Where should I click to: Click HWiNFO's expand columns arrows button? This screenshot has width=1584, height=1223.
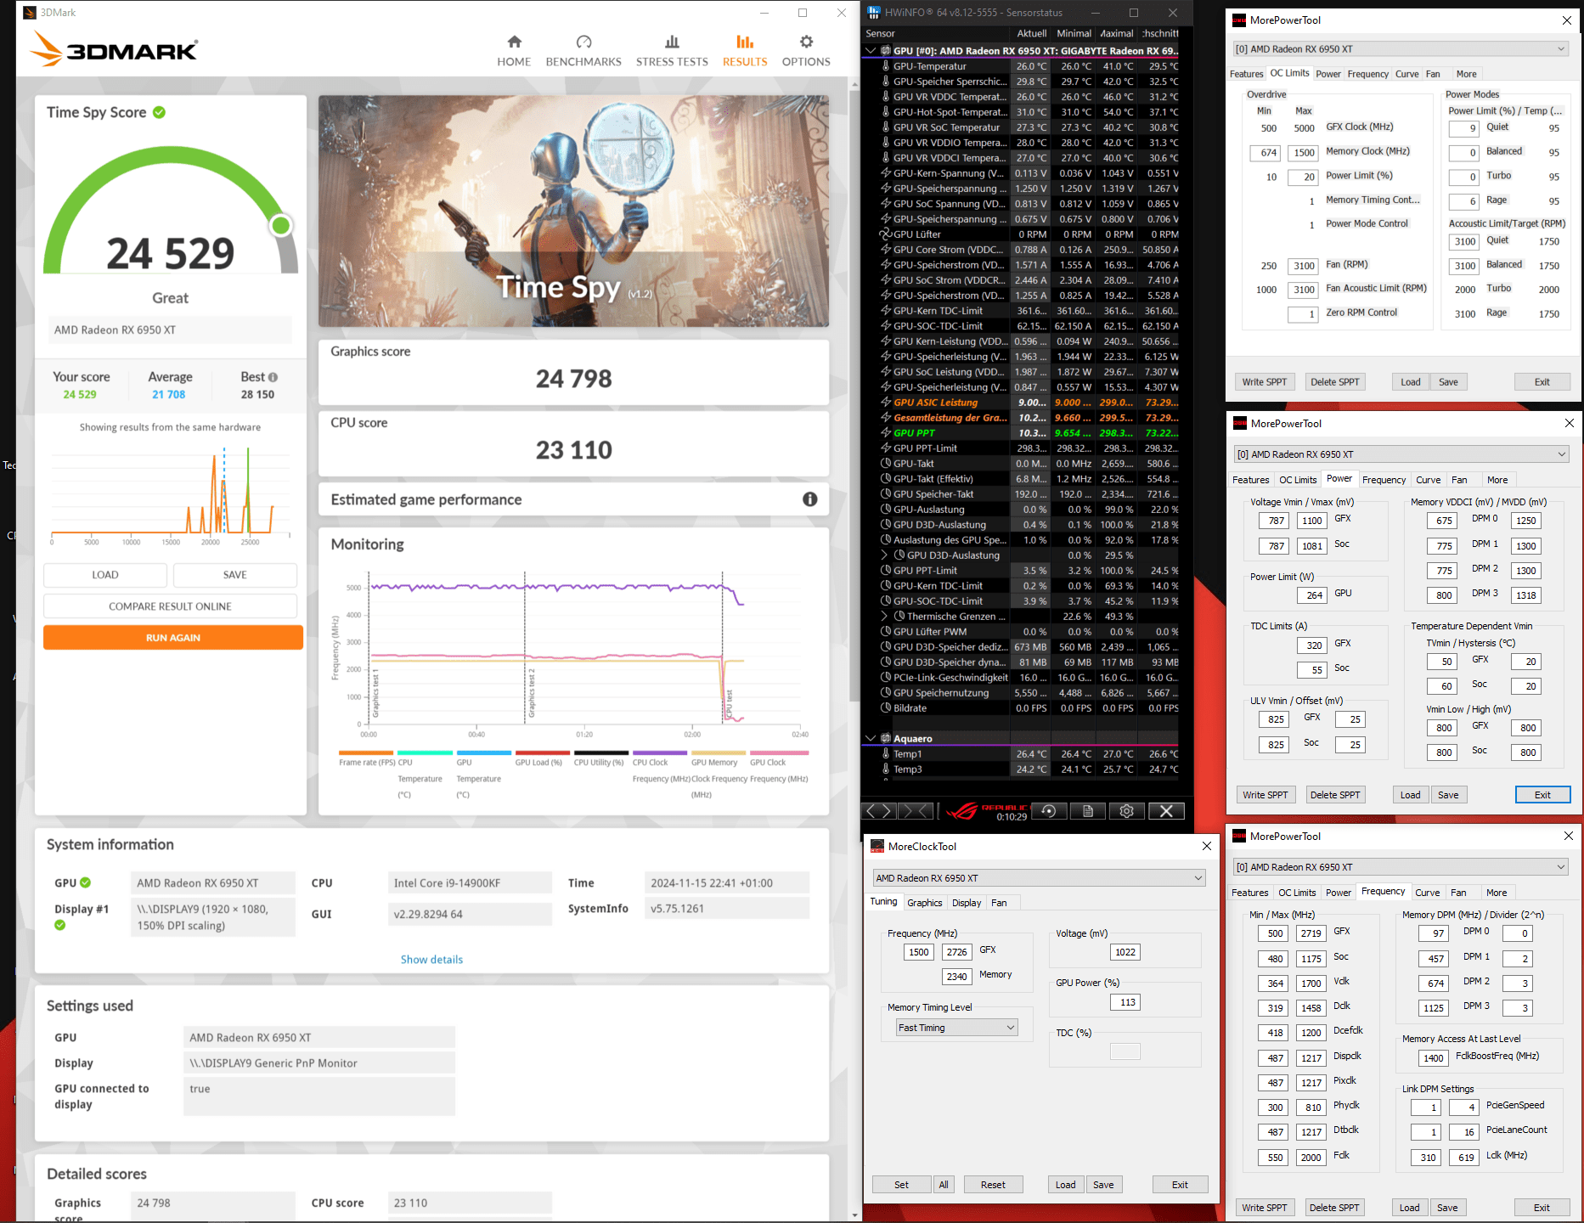coord(878,811)
